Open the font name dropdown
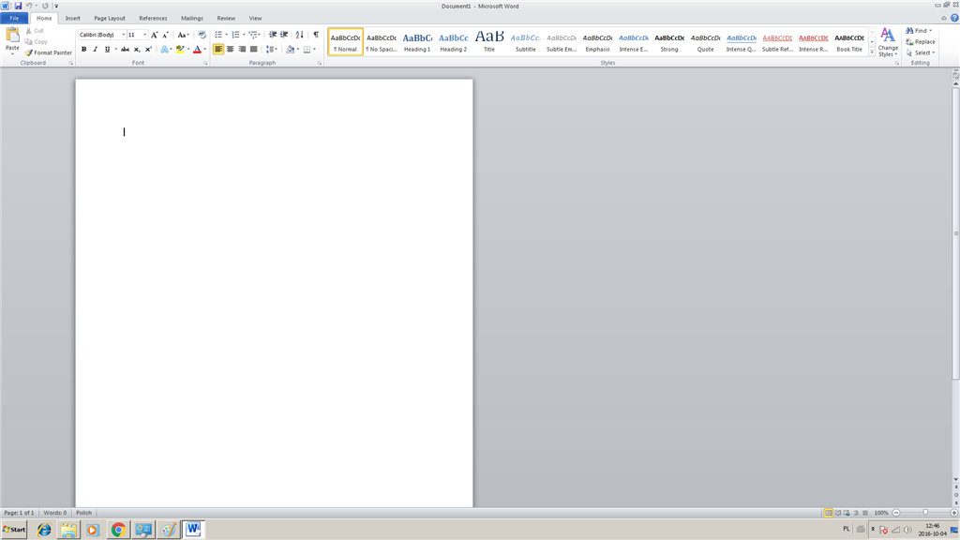Image resolution: width=960 pixels, height=540 pixels. coord(123,35)
